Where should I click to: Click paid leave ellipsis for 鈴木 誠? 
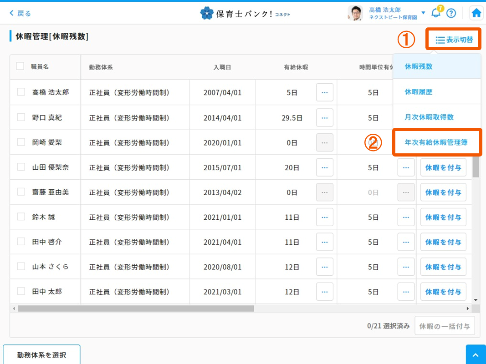tap(324, 217)
